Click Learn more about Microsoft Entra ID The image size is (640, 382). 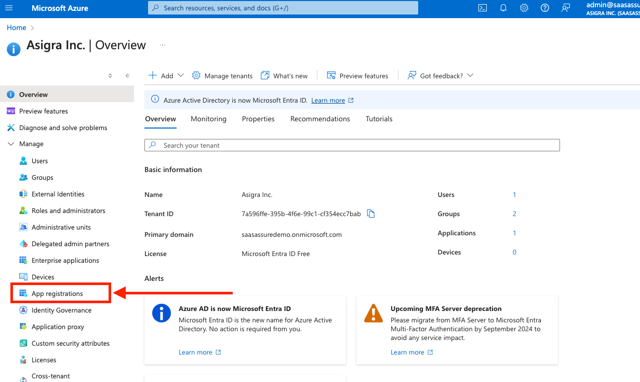pyautogui.click(x=328, y=100)
